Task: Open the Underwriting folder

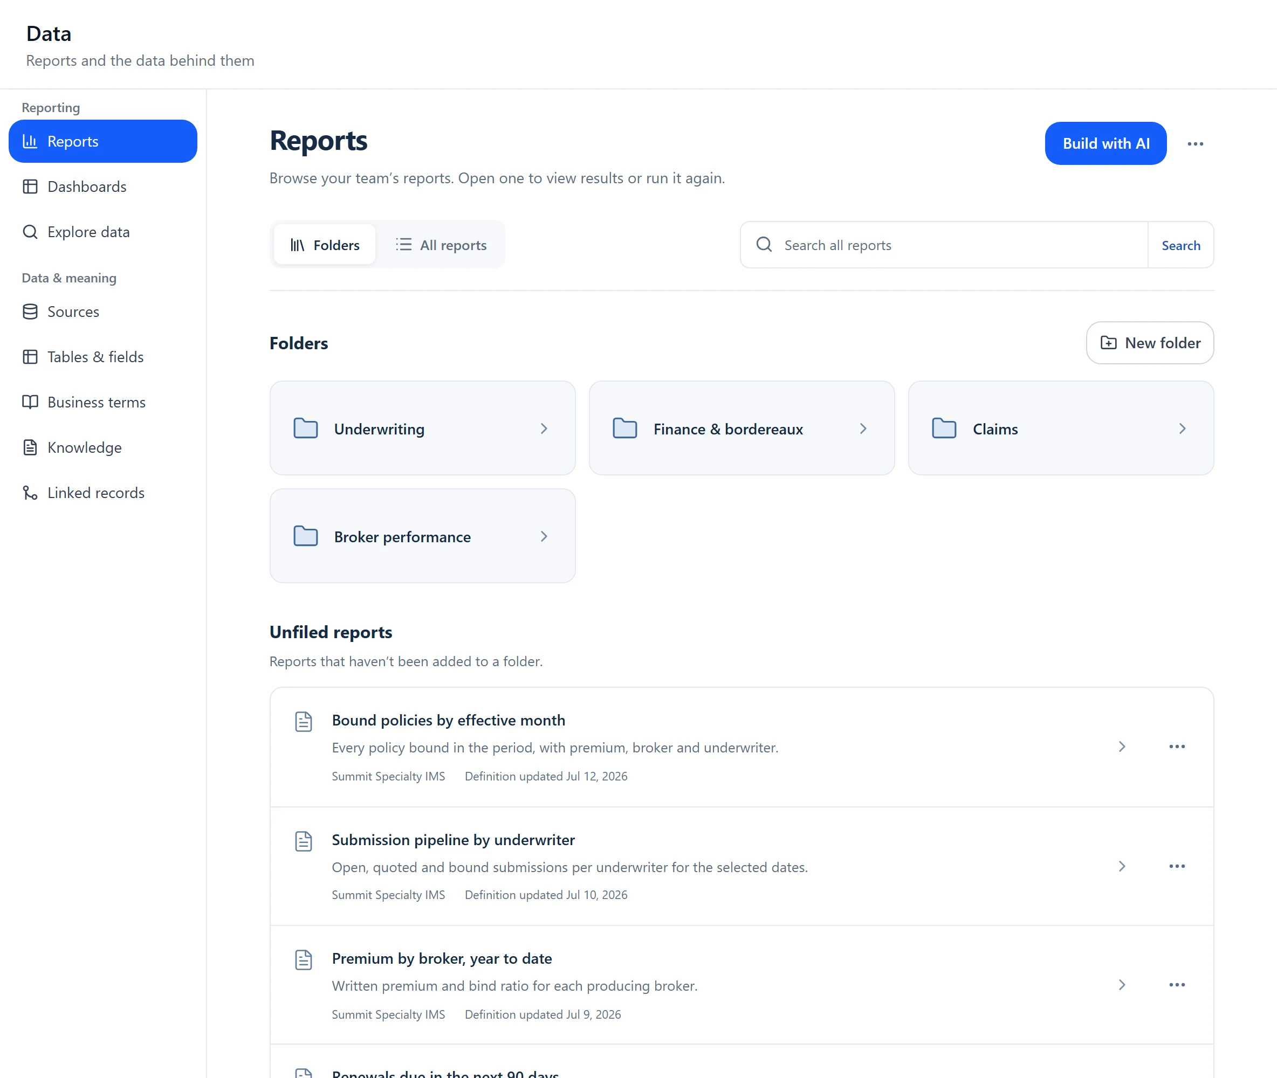Action: coord(422,428)
